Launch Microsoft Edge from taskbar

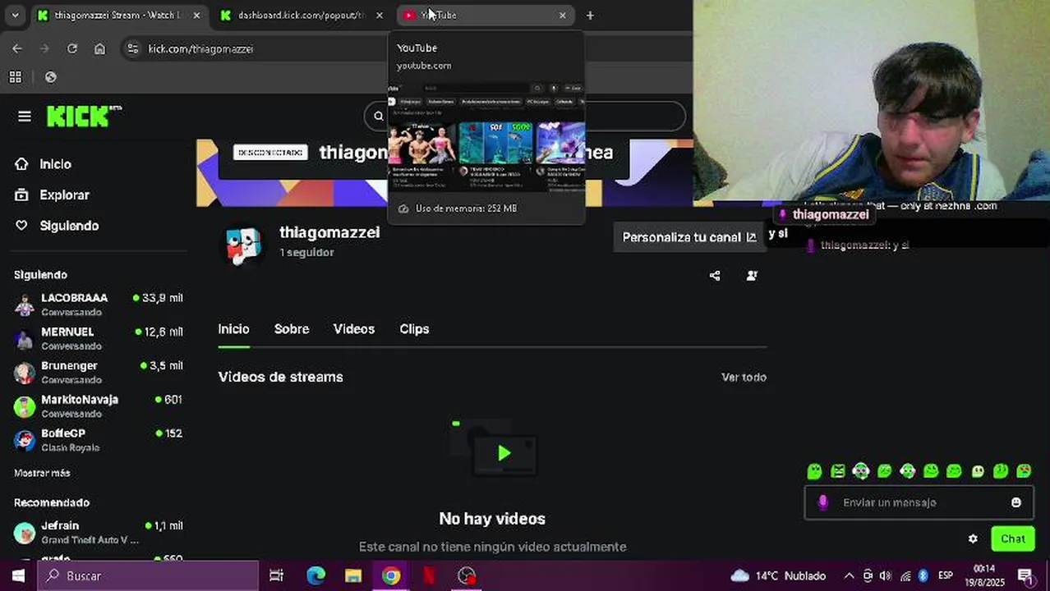[315, 575]
